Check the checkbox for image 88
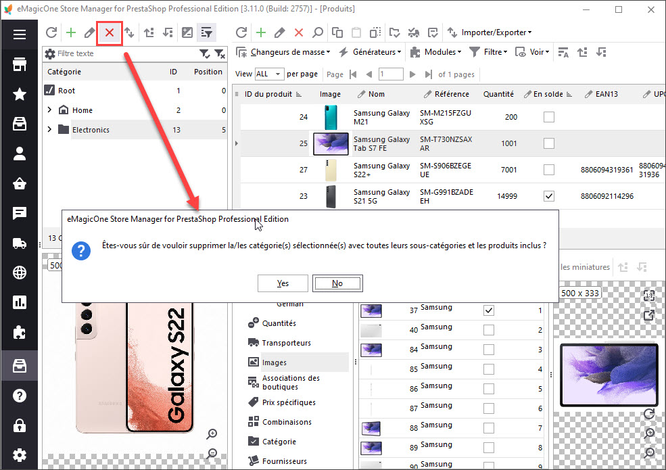The width and height of the screenshot is (666, 470). pyautogui.click(x=489, y=428)
